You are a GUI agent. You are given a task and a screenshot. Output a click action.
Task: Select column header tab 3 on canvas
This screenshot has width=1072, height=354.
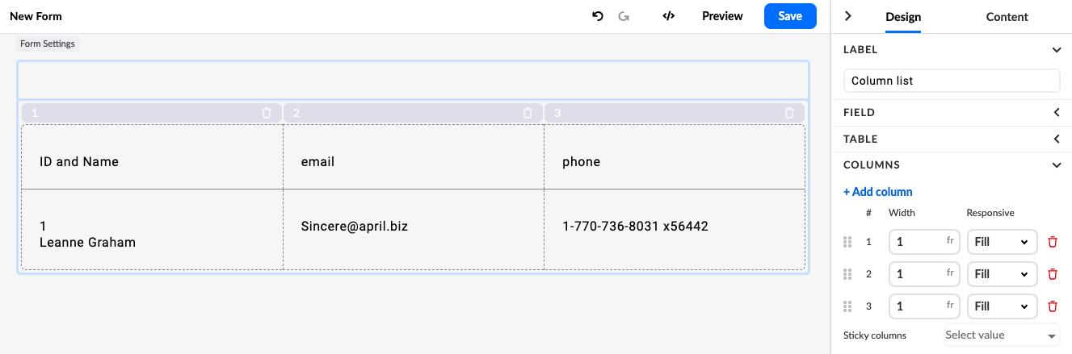(x=675, y=113)
